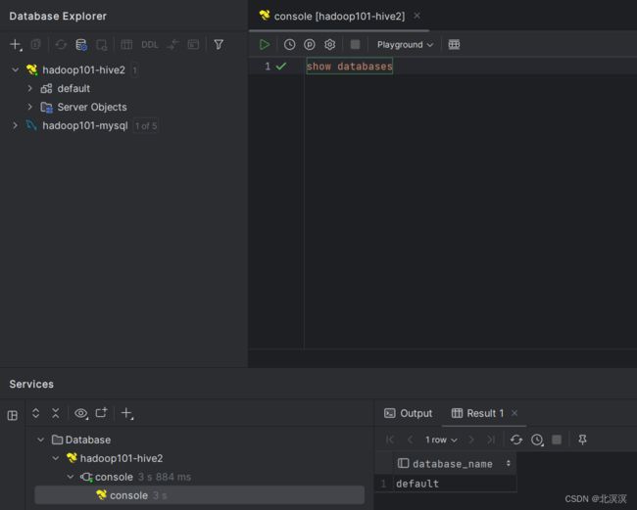Switch to the Output tab
The width and height of the screenshot is (637, 510).
(408, 413)
